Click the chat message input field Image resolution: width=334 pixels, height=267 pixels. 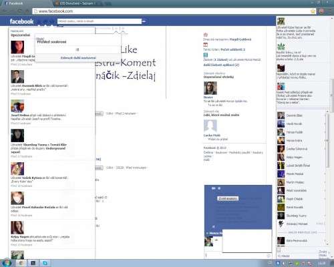click(x=236, y=256)
